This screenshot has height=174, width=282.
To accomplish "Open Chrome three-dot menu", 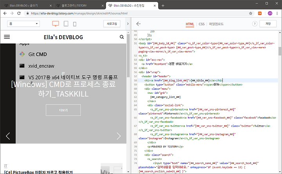I will coord(277,13).
